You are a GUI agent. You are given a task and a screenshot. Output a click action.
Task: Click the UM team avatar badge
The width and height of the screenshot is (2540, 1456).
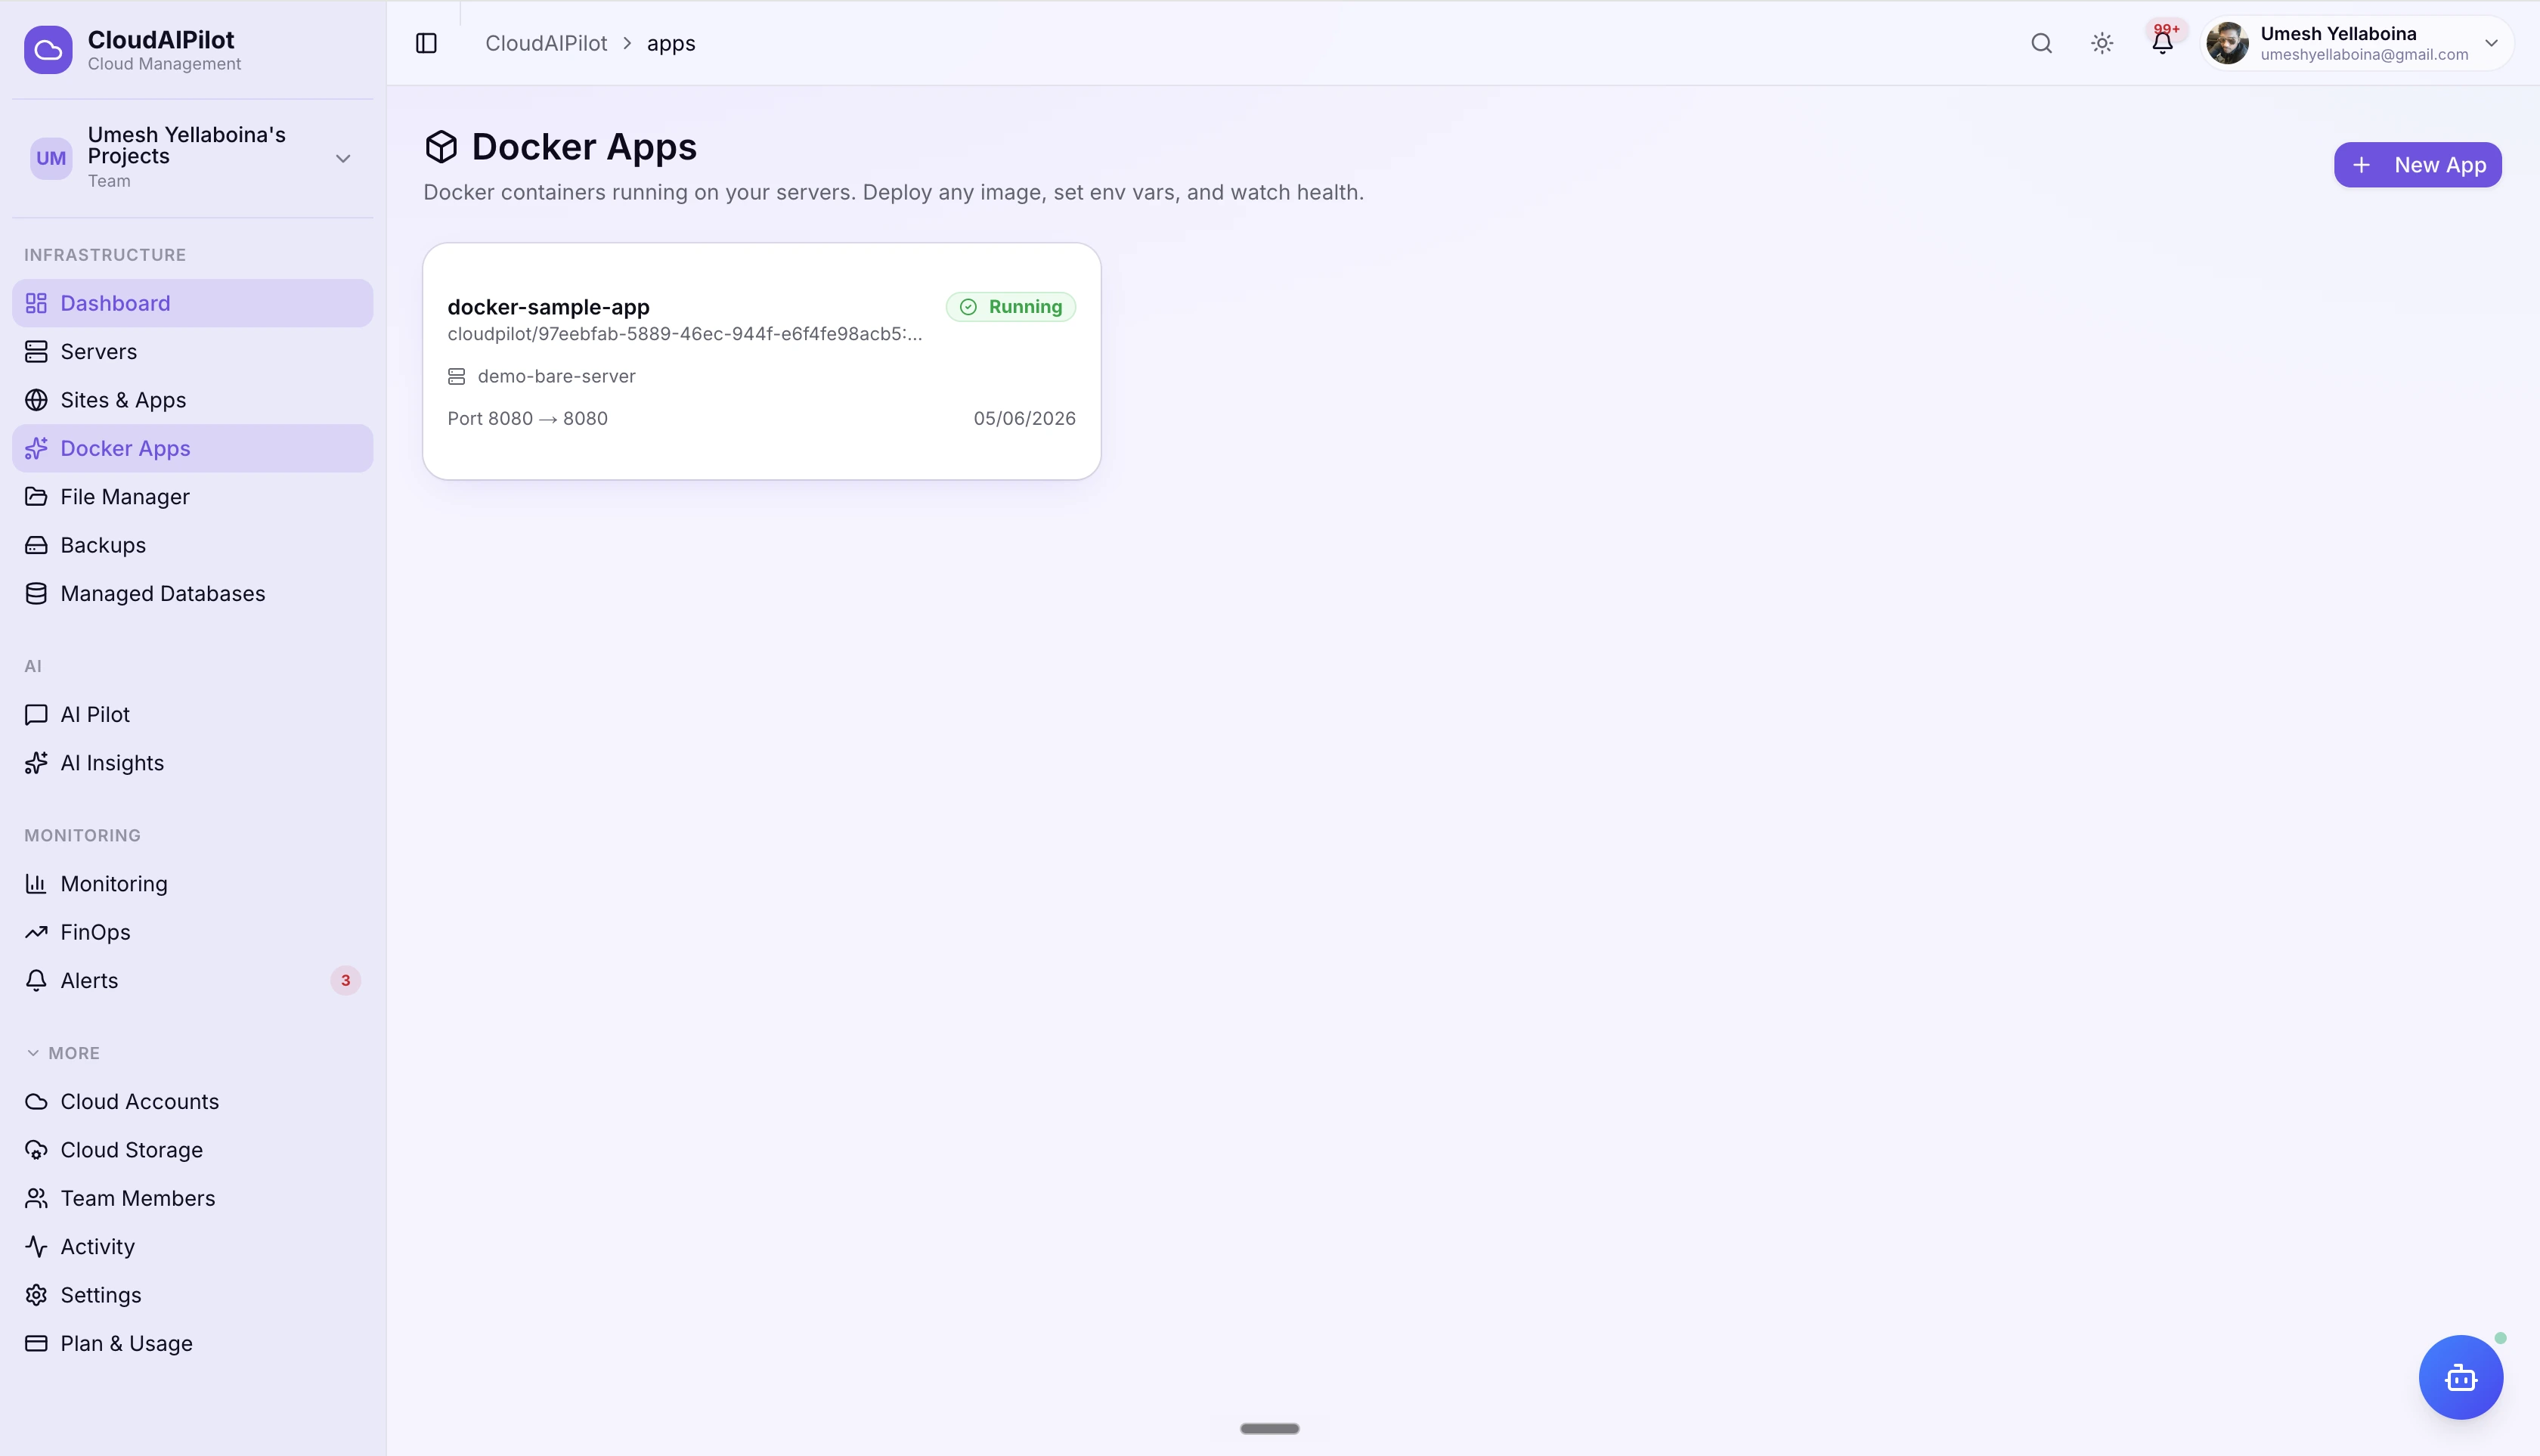(x=51, y=158)
